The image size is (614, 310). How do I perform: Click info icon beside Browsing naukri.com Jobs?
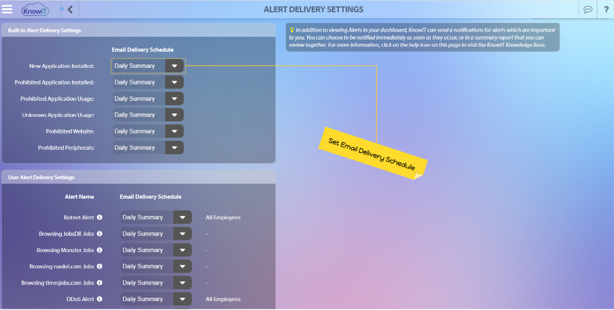tap(100, 267)
